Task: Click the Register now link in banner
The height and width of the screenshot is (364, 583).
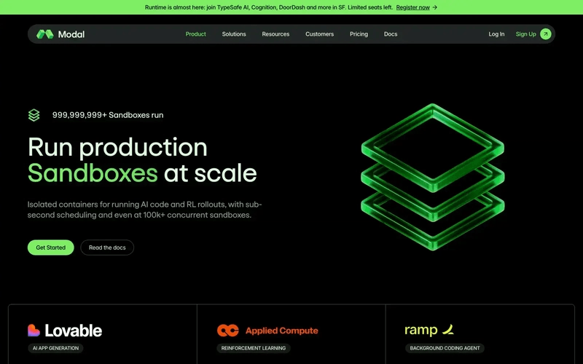Action: [x=412, y=7]
